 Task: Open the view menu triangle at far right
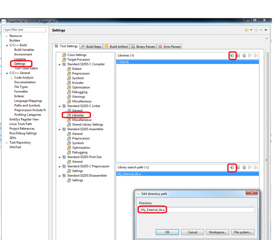(x=266, y=30)
